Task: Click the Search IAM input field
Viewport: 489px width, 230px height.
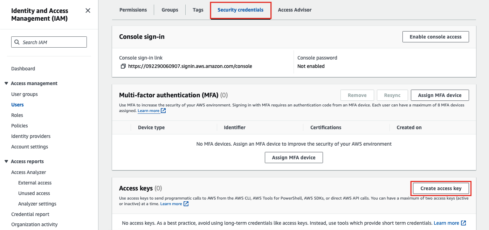Action: (x=49, y=42)
